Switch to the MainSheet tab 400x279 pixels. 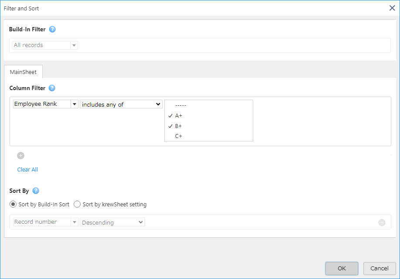point(23,72)
